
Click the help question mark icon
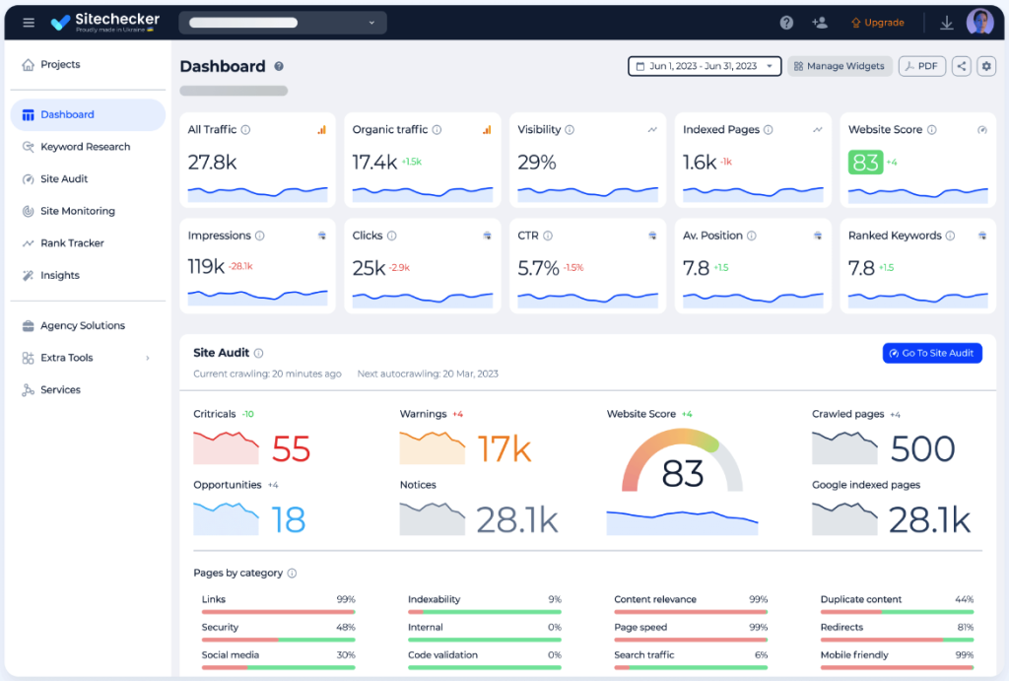[786, 23]
